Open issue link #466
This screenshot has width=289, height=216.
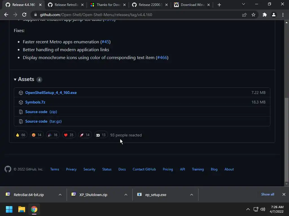pyautogui.click(x=162, y=58)
